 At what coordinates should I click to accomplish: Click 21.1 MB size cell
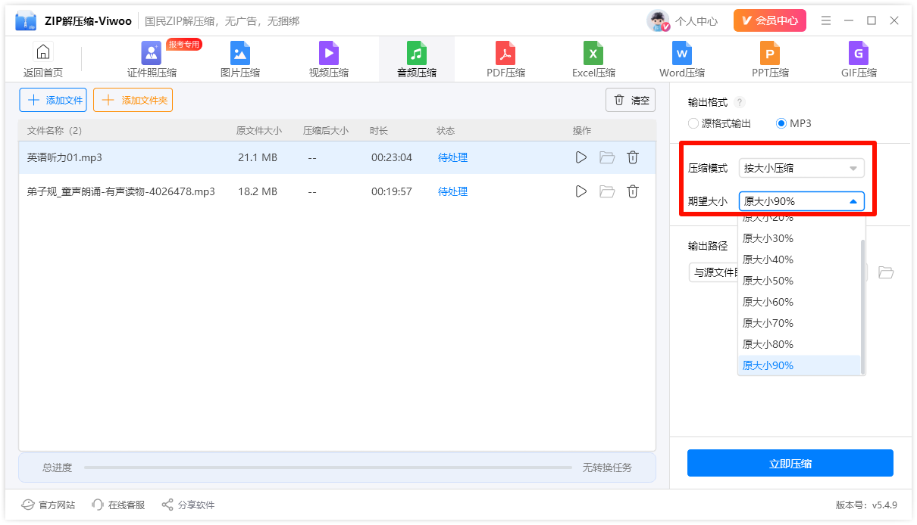(258, 157)
